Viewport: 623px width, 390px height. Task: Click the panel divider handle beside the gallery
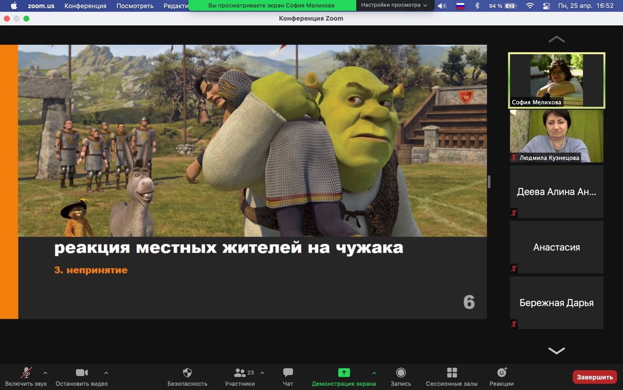pyautogui.click(x=489, y=182)
